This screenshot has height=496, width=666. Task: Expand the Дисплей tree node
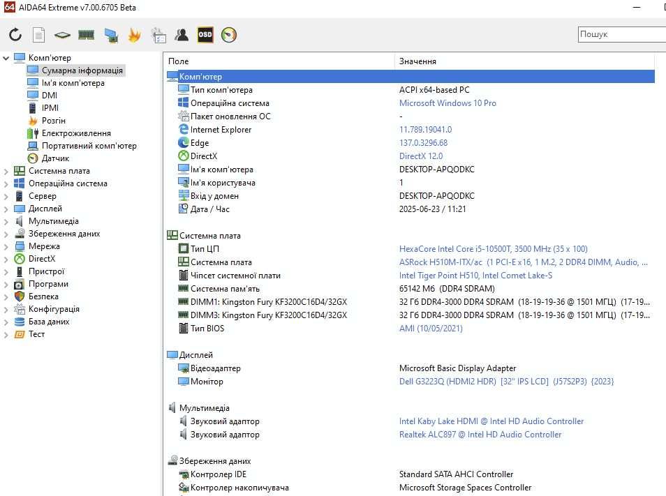tap(6, 209)
